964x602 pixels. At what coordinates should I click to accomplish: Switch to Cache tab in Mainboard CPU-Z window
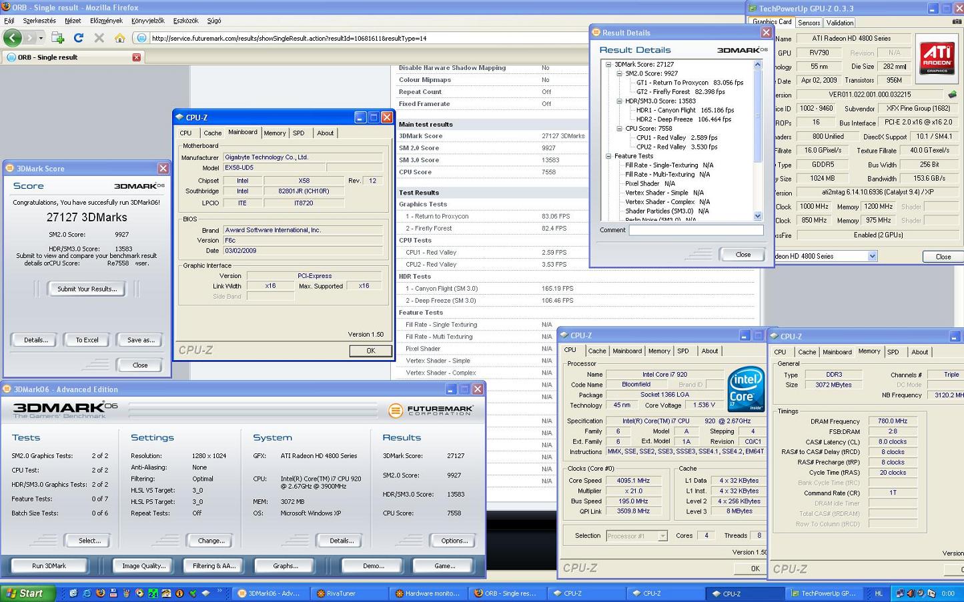point(212,133)
